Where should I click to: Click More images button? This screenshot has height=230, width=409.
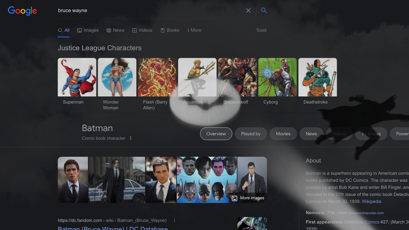click(248, 198)
